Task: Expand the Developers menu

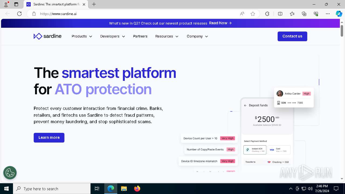Action: (112, 36)
